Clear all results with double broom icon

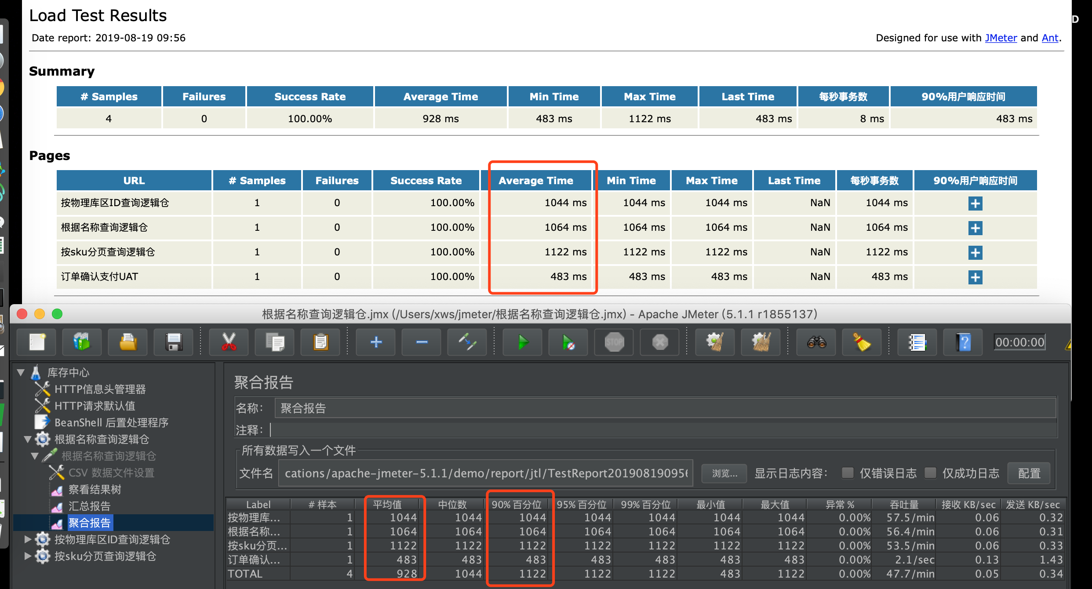(761, 342)
